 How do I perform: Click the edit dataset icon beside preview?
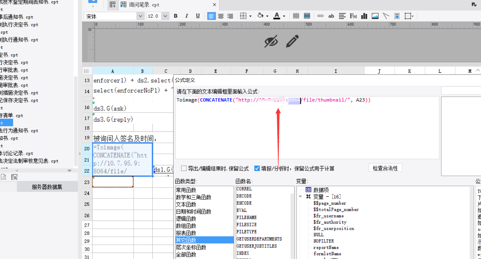14,177
